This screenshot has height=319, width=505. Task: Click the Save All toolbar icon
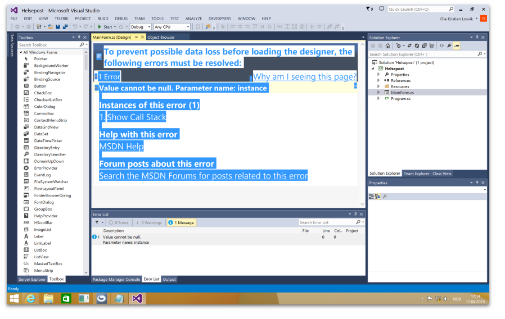pyautogui.click(x=65, y=27)
